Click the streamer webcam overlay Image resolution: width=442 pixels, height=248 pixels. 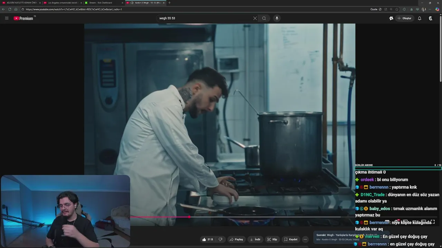click(66, 211)
